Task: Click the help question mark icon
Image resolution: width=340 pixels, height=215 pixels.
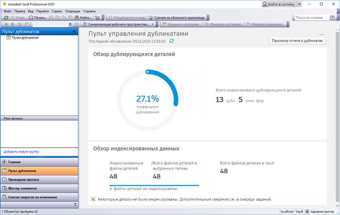Action: click(x=332, y=17)
